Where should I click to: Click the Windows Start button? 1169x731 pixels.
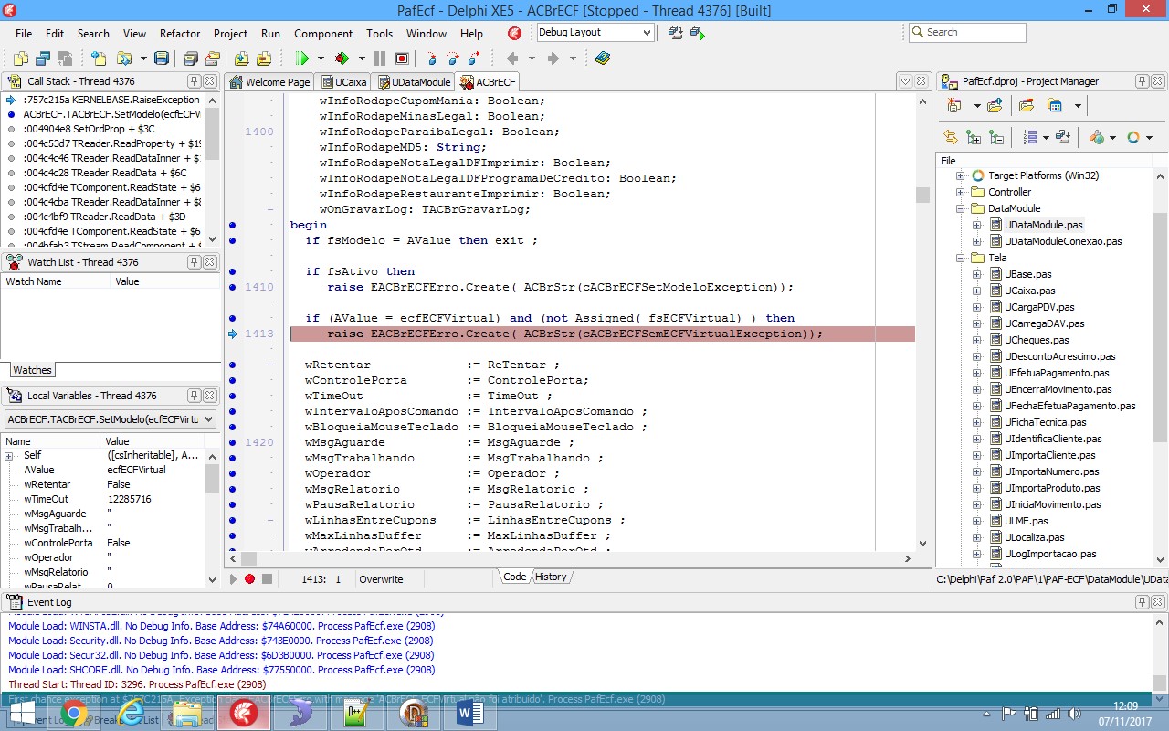point(21,713)
